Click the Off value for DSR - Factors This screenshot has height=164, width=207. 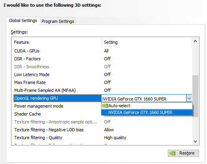click(107, 59)
